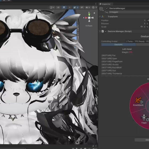Viewport: 149px width, 149px height.
Task: Click the Scale label
Action: click(104, 27)
